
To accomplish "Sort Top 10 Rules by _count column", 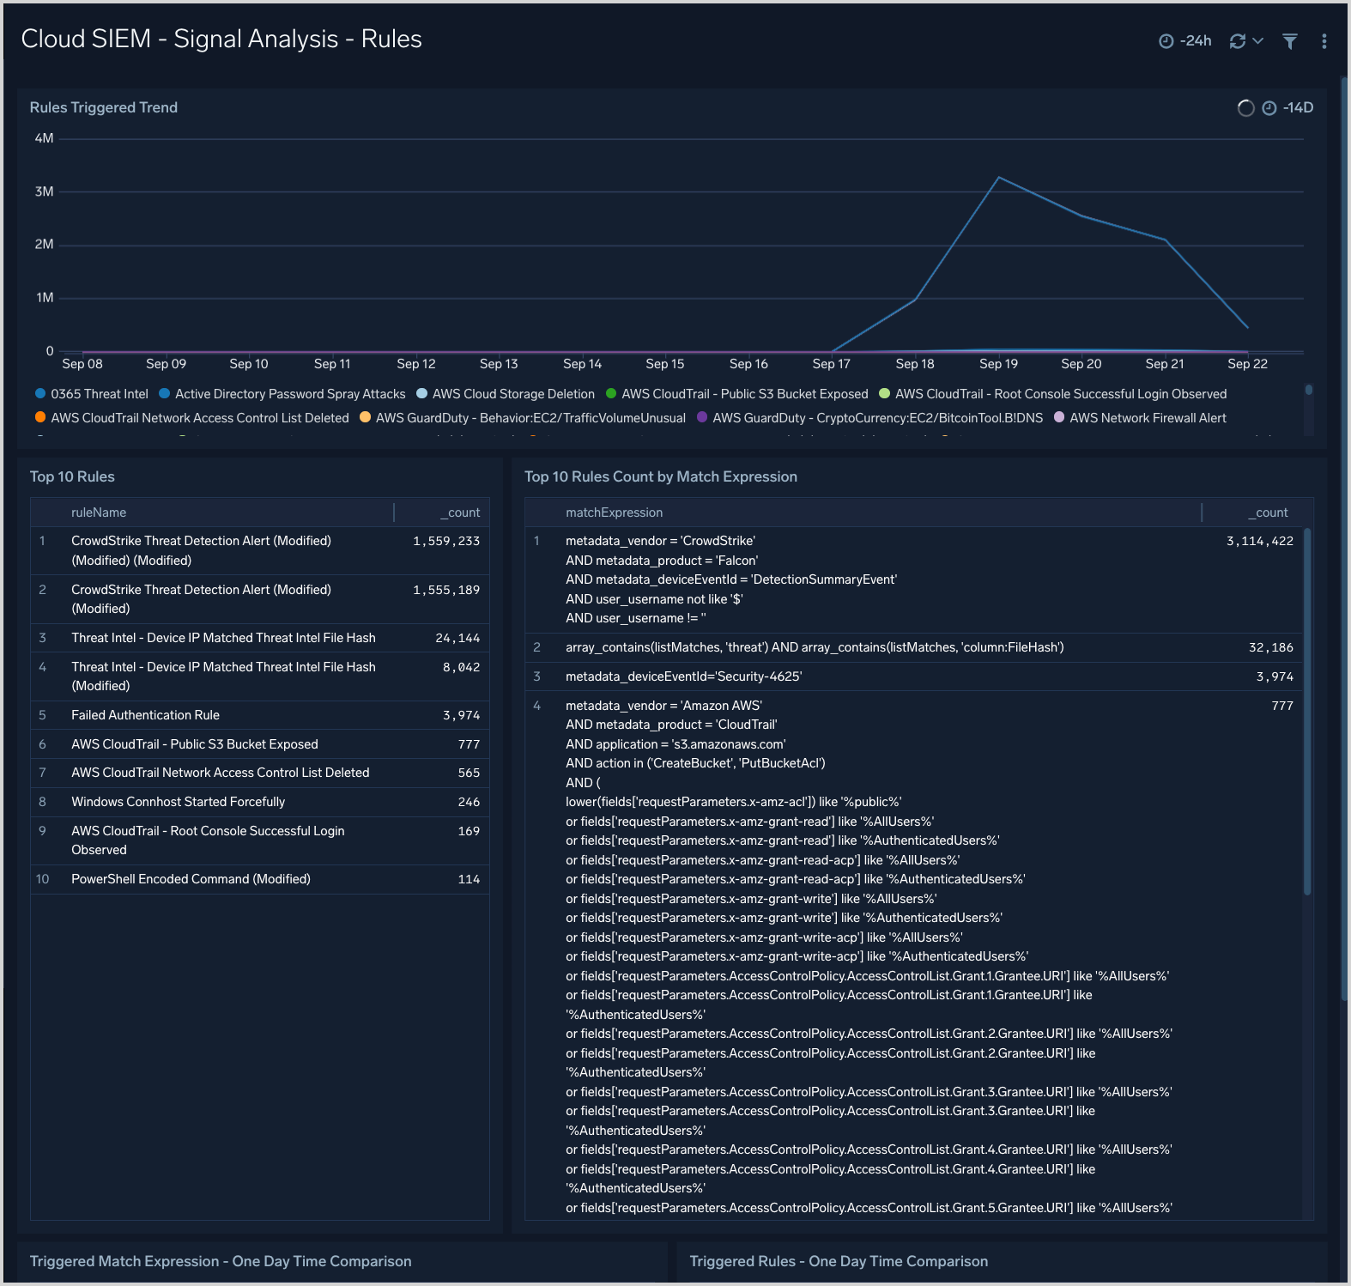I will point(461,513).
